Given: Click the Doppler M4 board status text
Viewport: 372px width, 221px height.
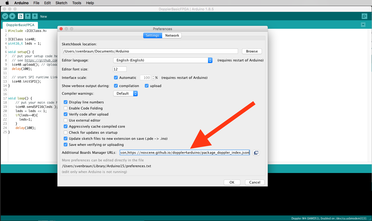Looking at the screenshot, I should pyautogui.click(x=329, y=218).
